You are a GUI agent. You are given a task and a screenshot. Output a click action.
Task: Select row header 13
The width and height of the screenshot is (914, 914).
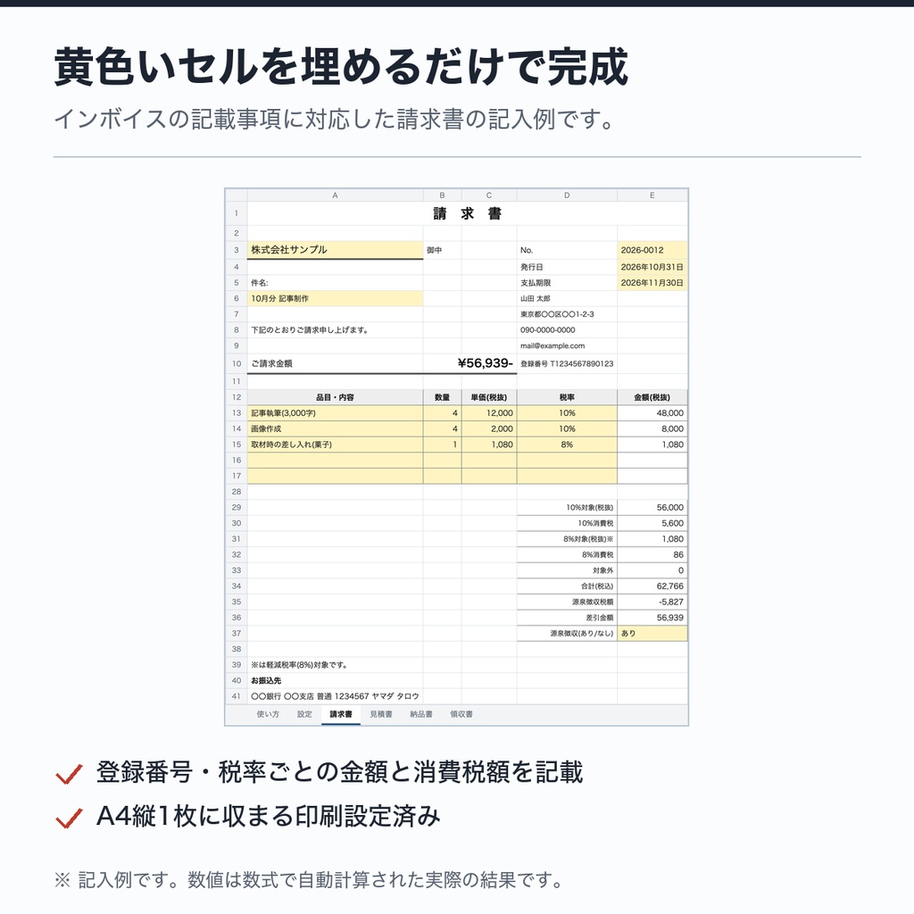[x=236, y=412]
